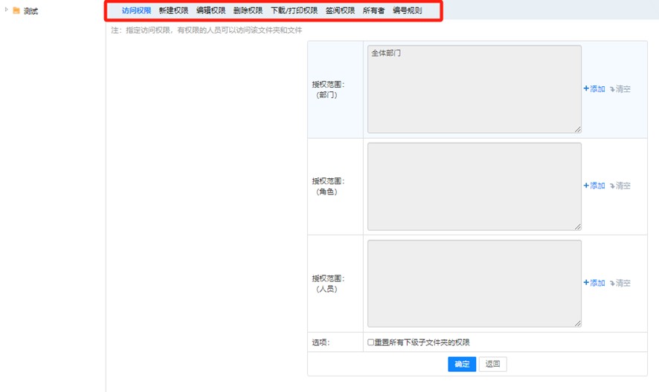The height and width of the screenshot is (392, 659).
Task: Select the 签阅权限 tab
Action: [x=340, y=11]
